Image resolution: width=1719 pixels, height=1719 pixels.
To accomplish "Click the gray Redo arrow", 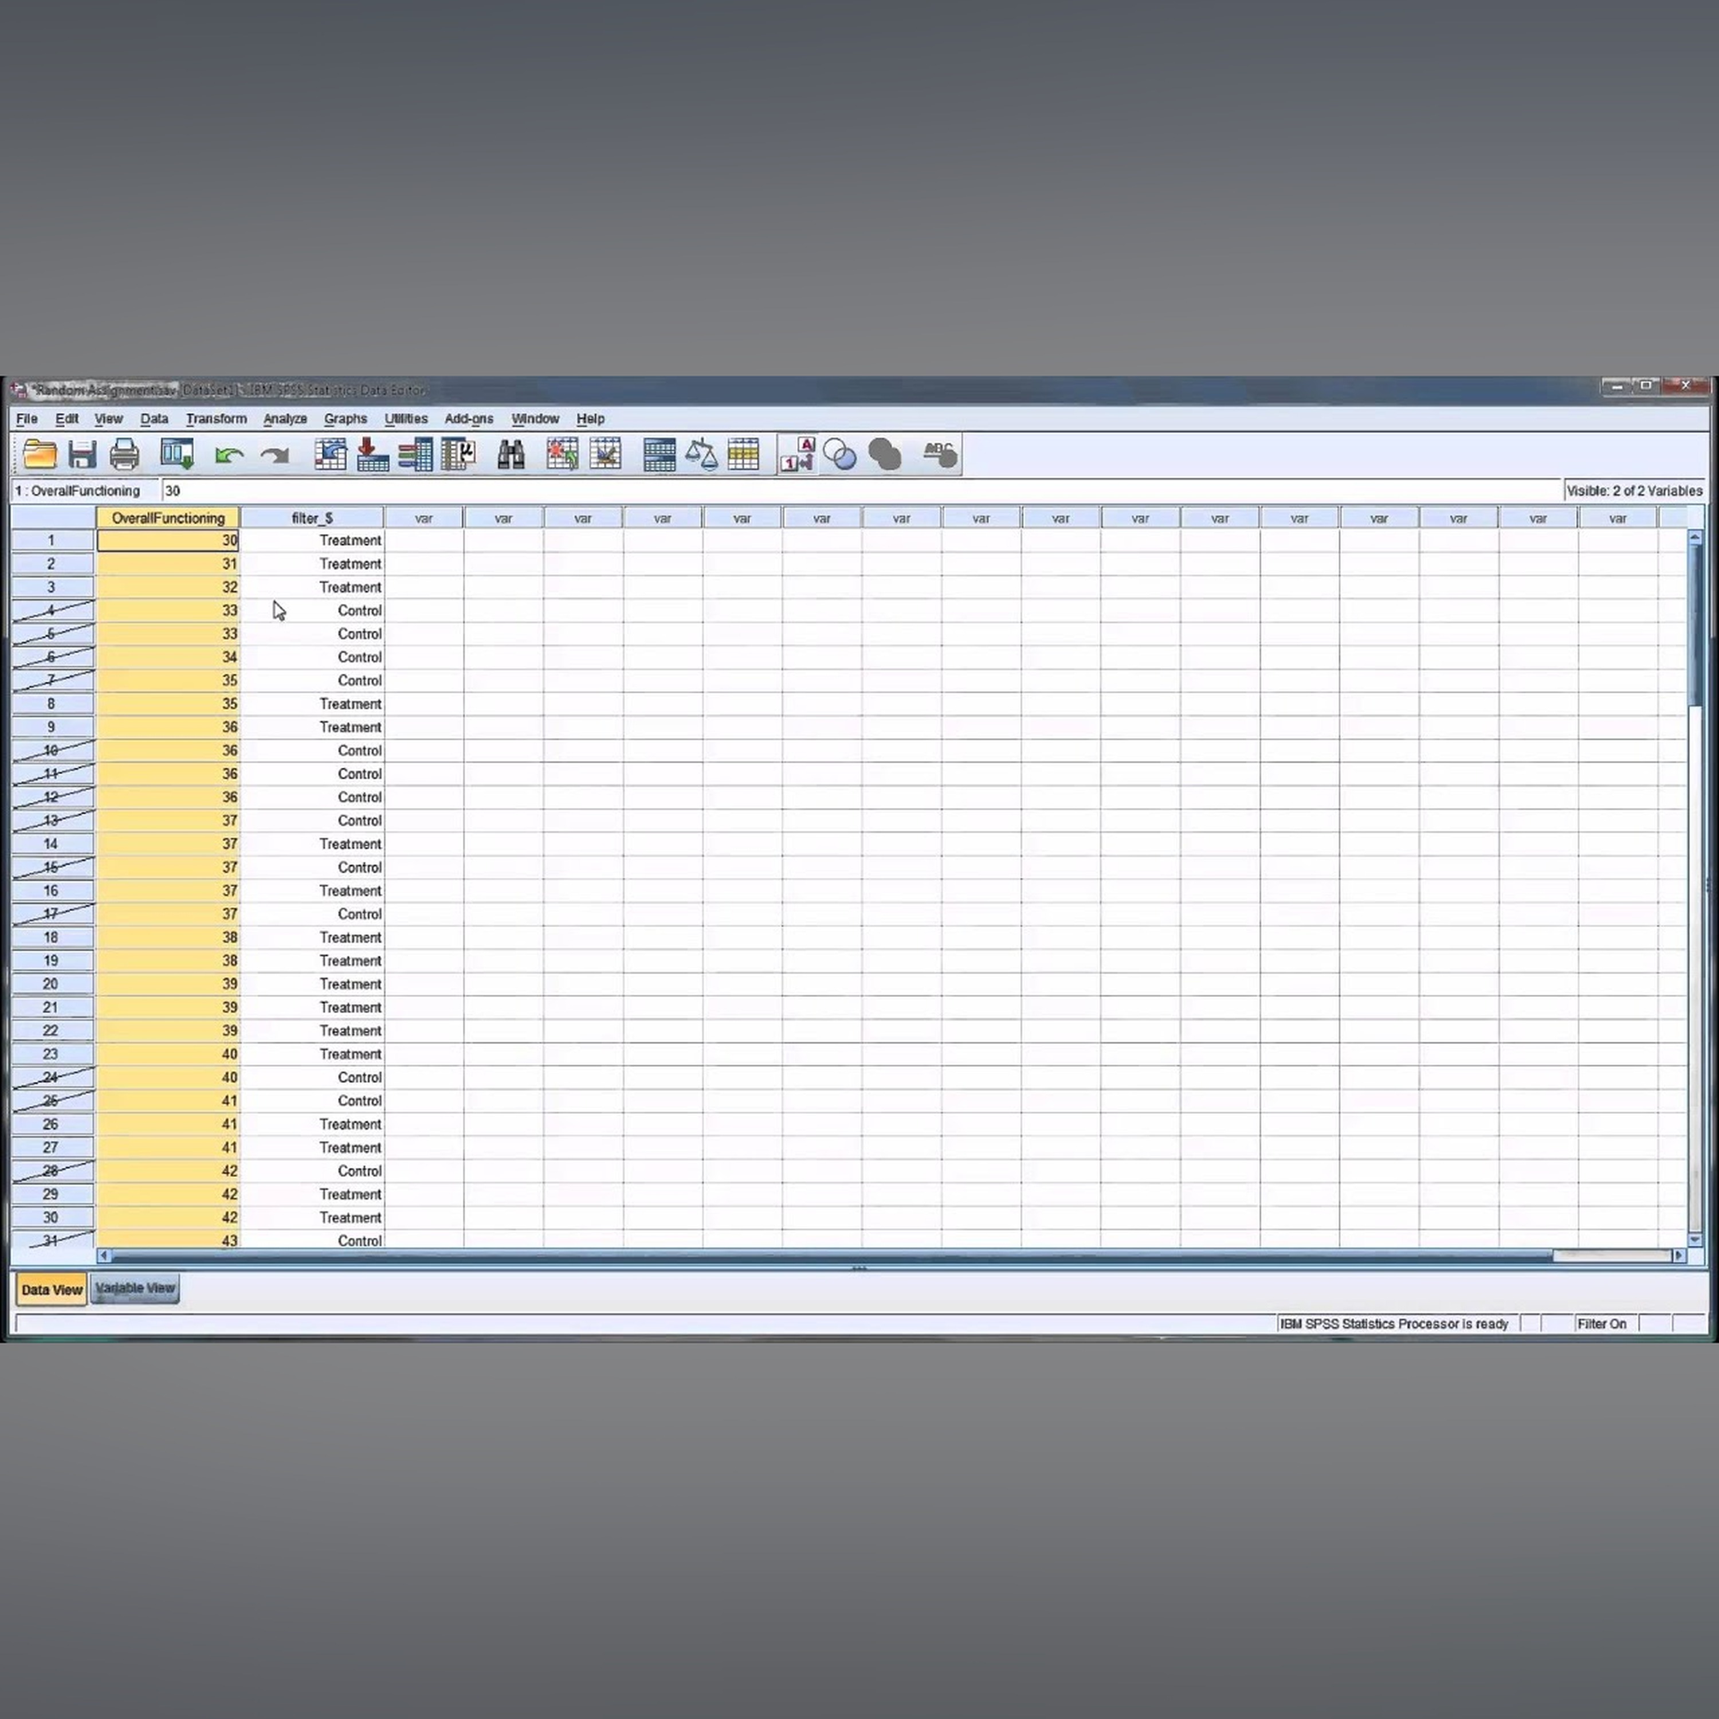I will (275, 456).
